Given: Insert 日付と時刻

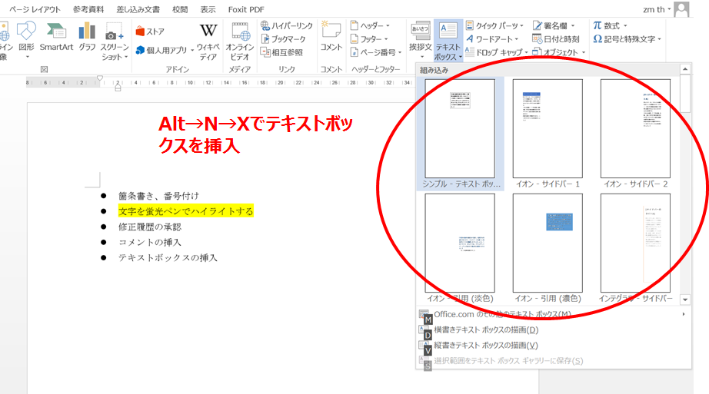Looking at the screenshot, I should point(556,39).
